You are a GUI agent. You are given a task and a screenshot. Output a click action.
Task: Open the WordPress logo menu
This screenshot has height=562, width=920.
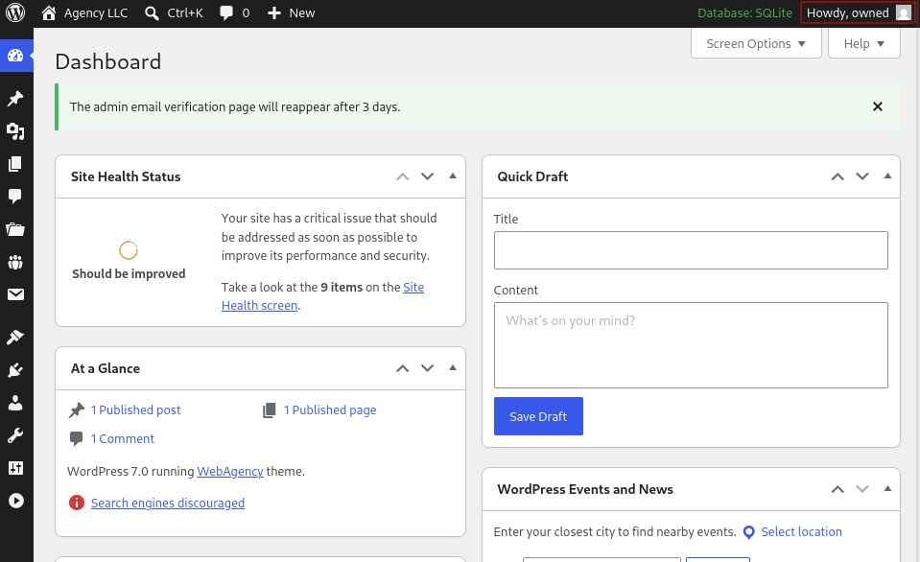[x=15, y=12]
